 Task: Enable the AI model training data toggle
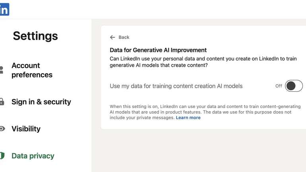click(294, 86)
